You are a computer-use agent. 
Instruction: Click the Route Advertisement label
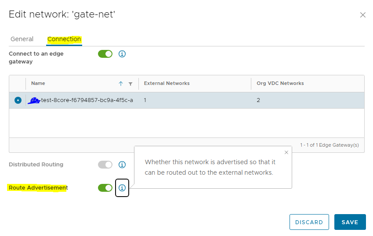pos(38,188)
